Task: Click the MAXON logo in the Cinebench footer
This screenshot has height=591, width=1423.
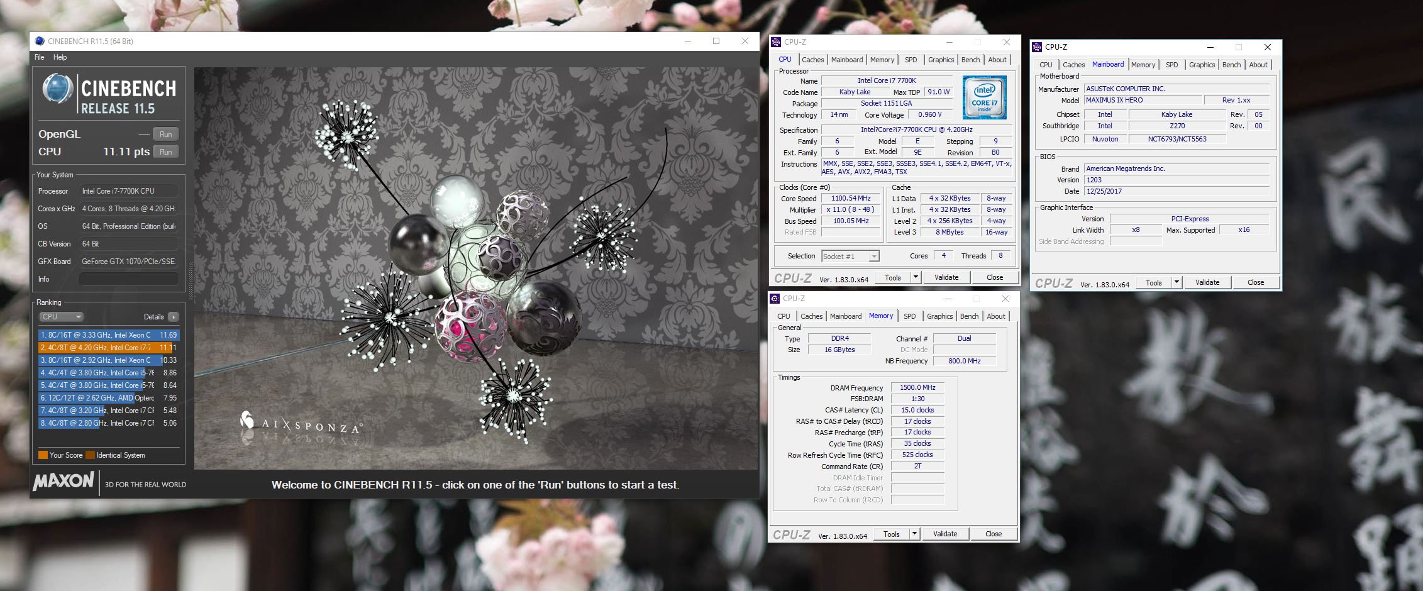Action: tap(64, 482)
